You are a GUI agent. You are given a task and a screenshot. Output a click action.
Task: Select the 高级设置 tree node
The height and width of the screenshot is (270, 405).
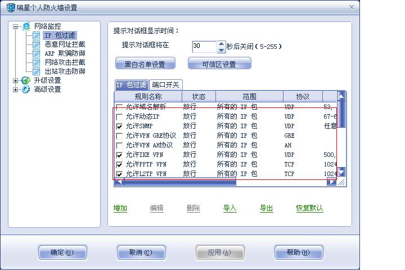point(47,89)
